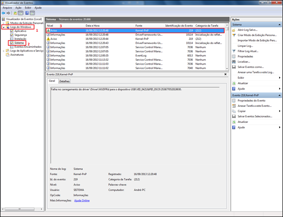283x217 pixels.
Task: Select EventLog event 6013 row
Action: click(x=135, y=55)
